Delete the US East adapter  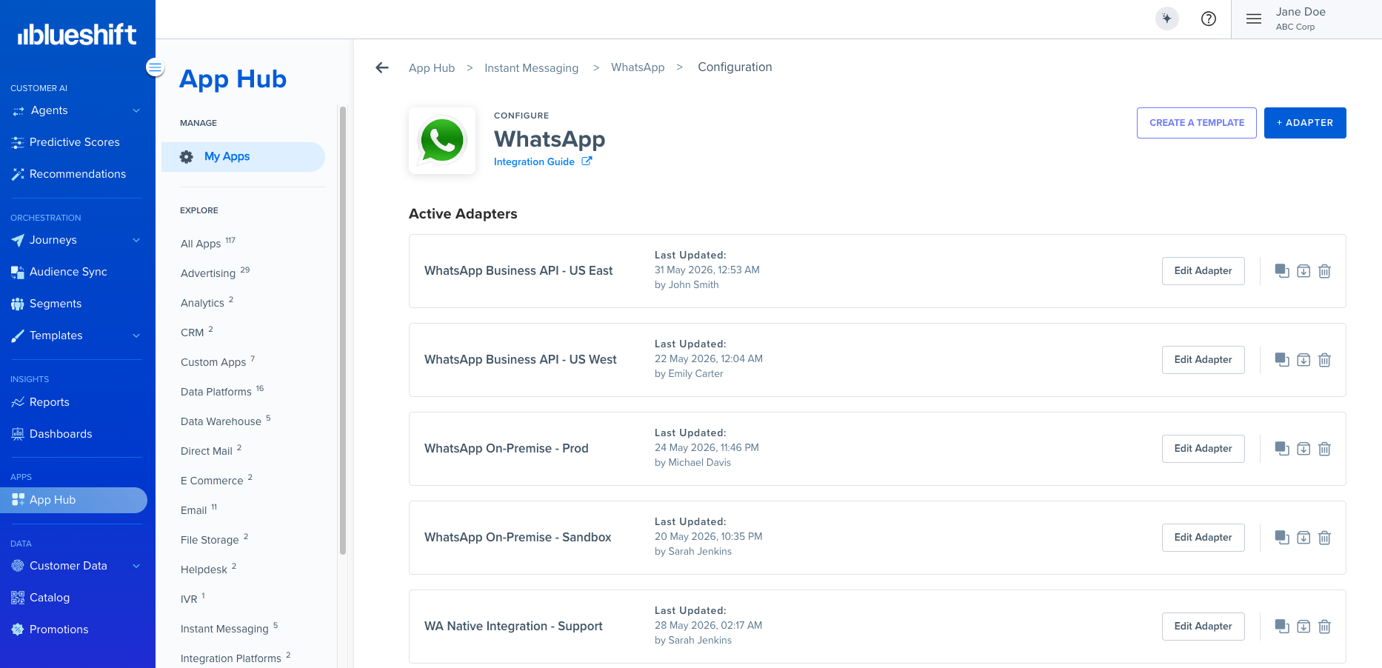[1325, 271]
